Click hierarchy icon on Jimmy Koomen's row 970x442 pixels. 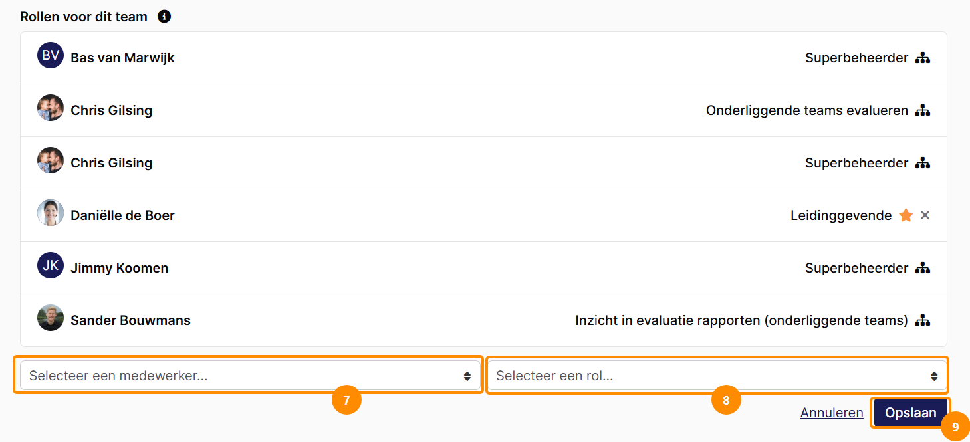(x=922, y=268)
